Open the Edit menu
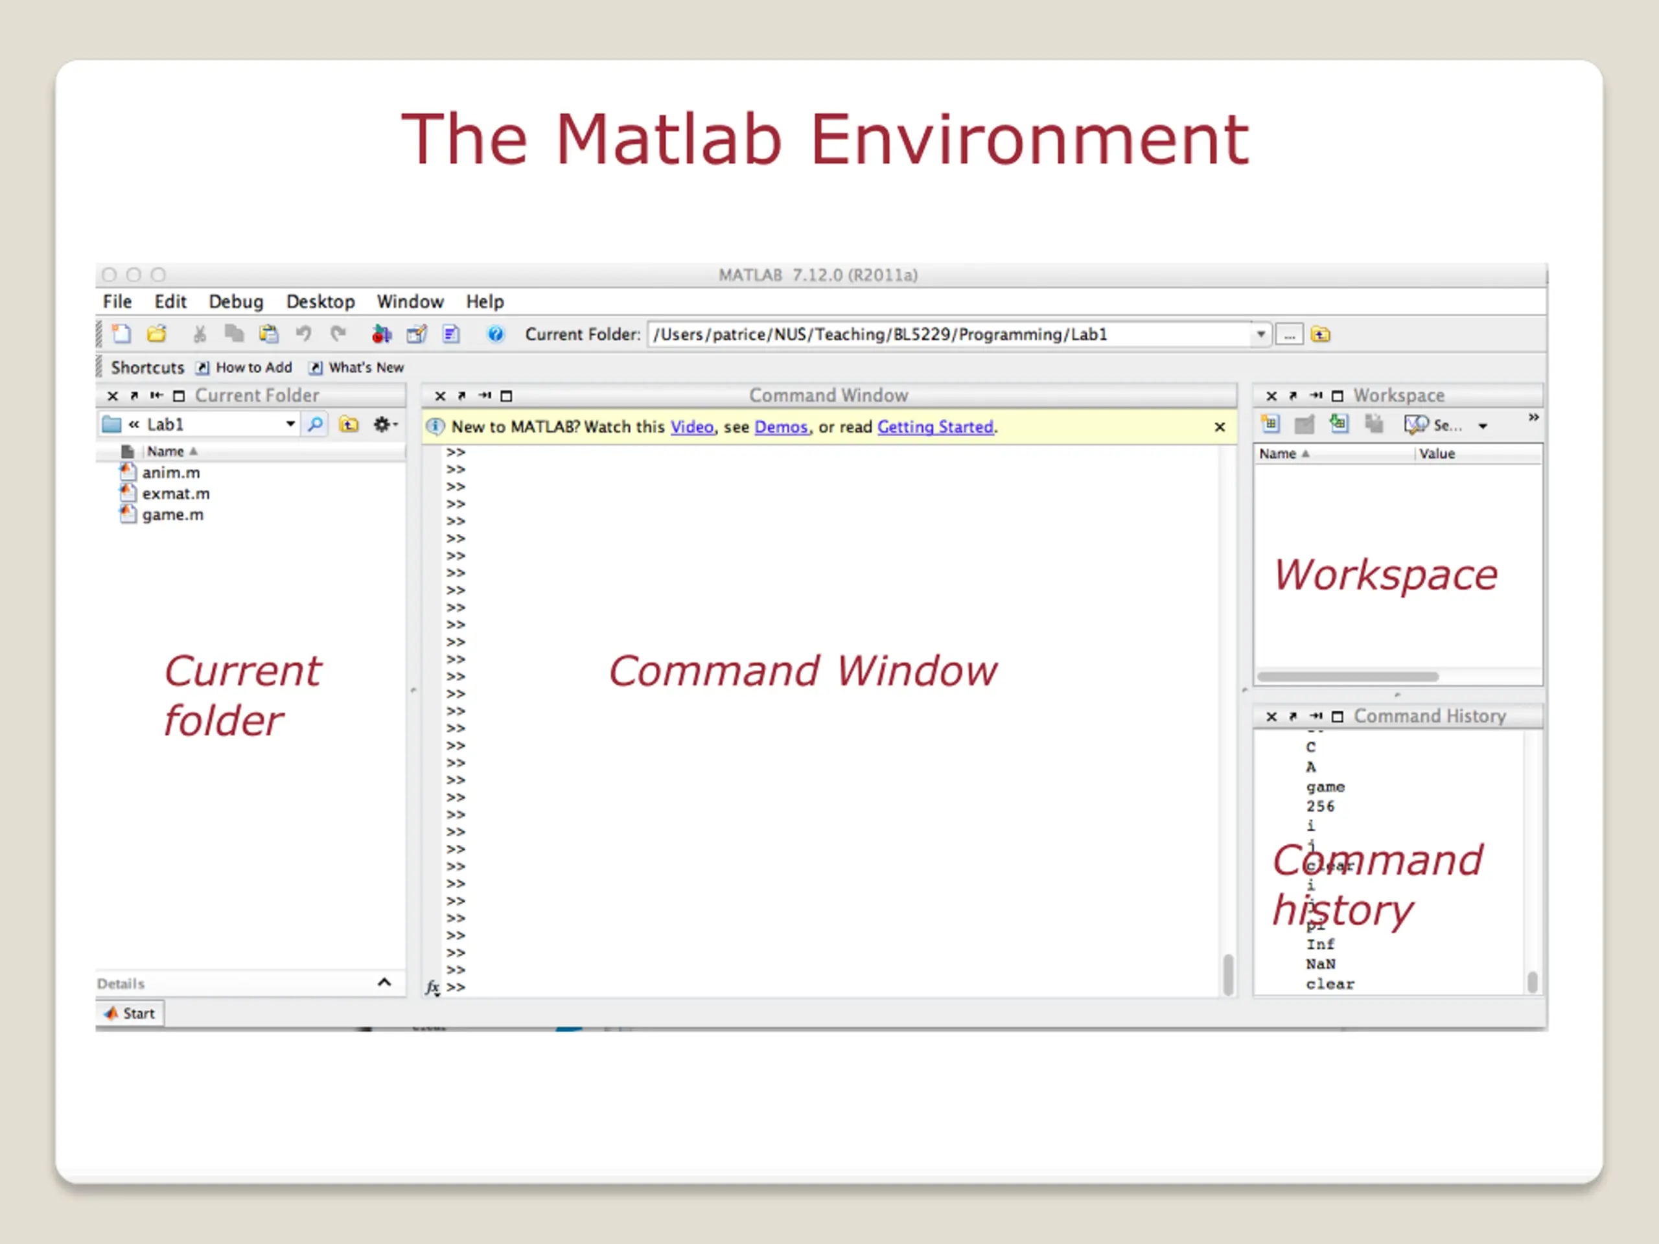 pos(170,301)
